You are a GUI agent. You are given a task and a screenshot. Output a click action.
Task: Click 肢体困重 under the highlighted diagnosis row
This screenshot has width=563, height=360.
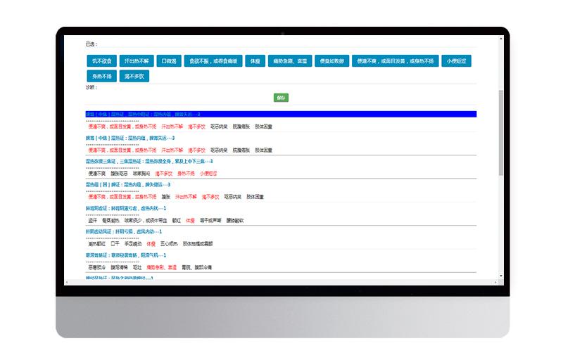263,127
